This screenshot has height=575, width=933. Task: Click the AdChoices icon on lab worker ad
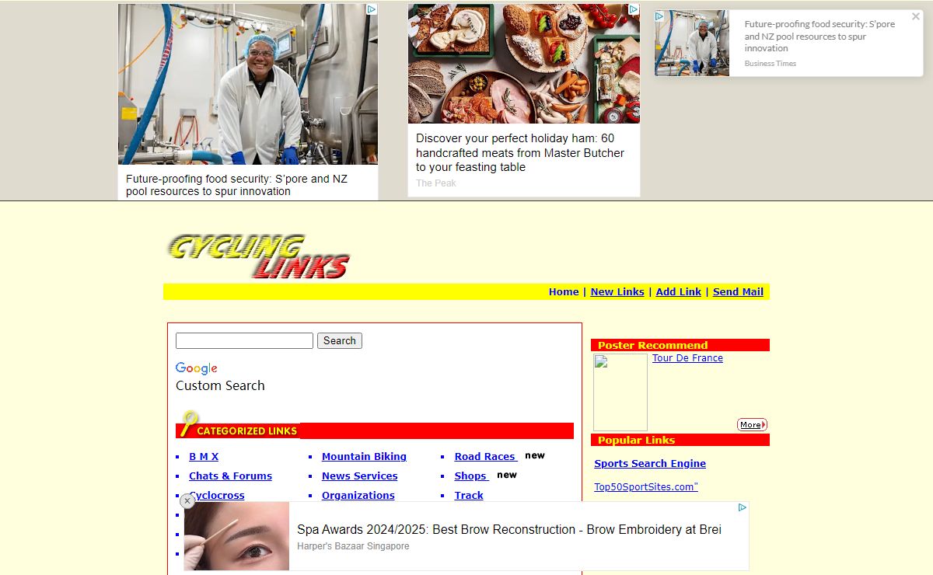[372, 9]
